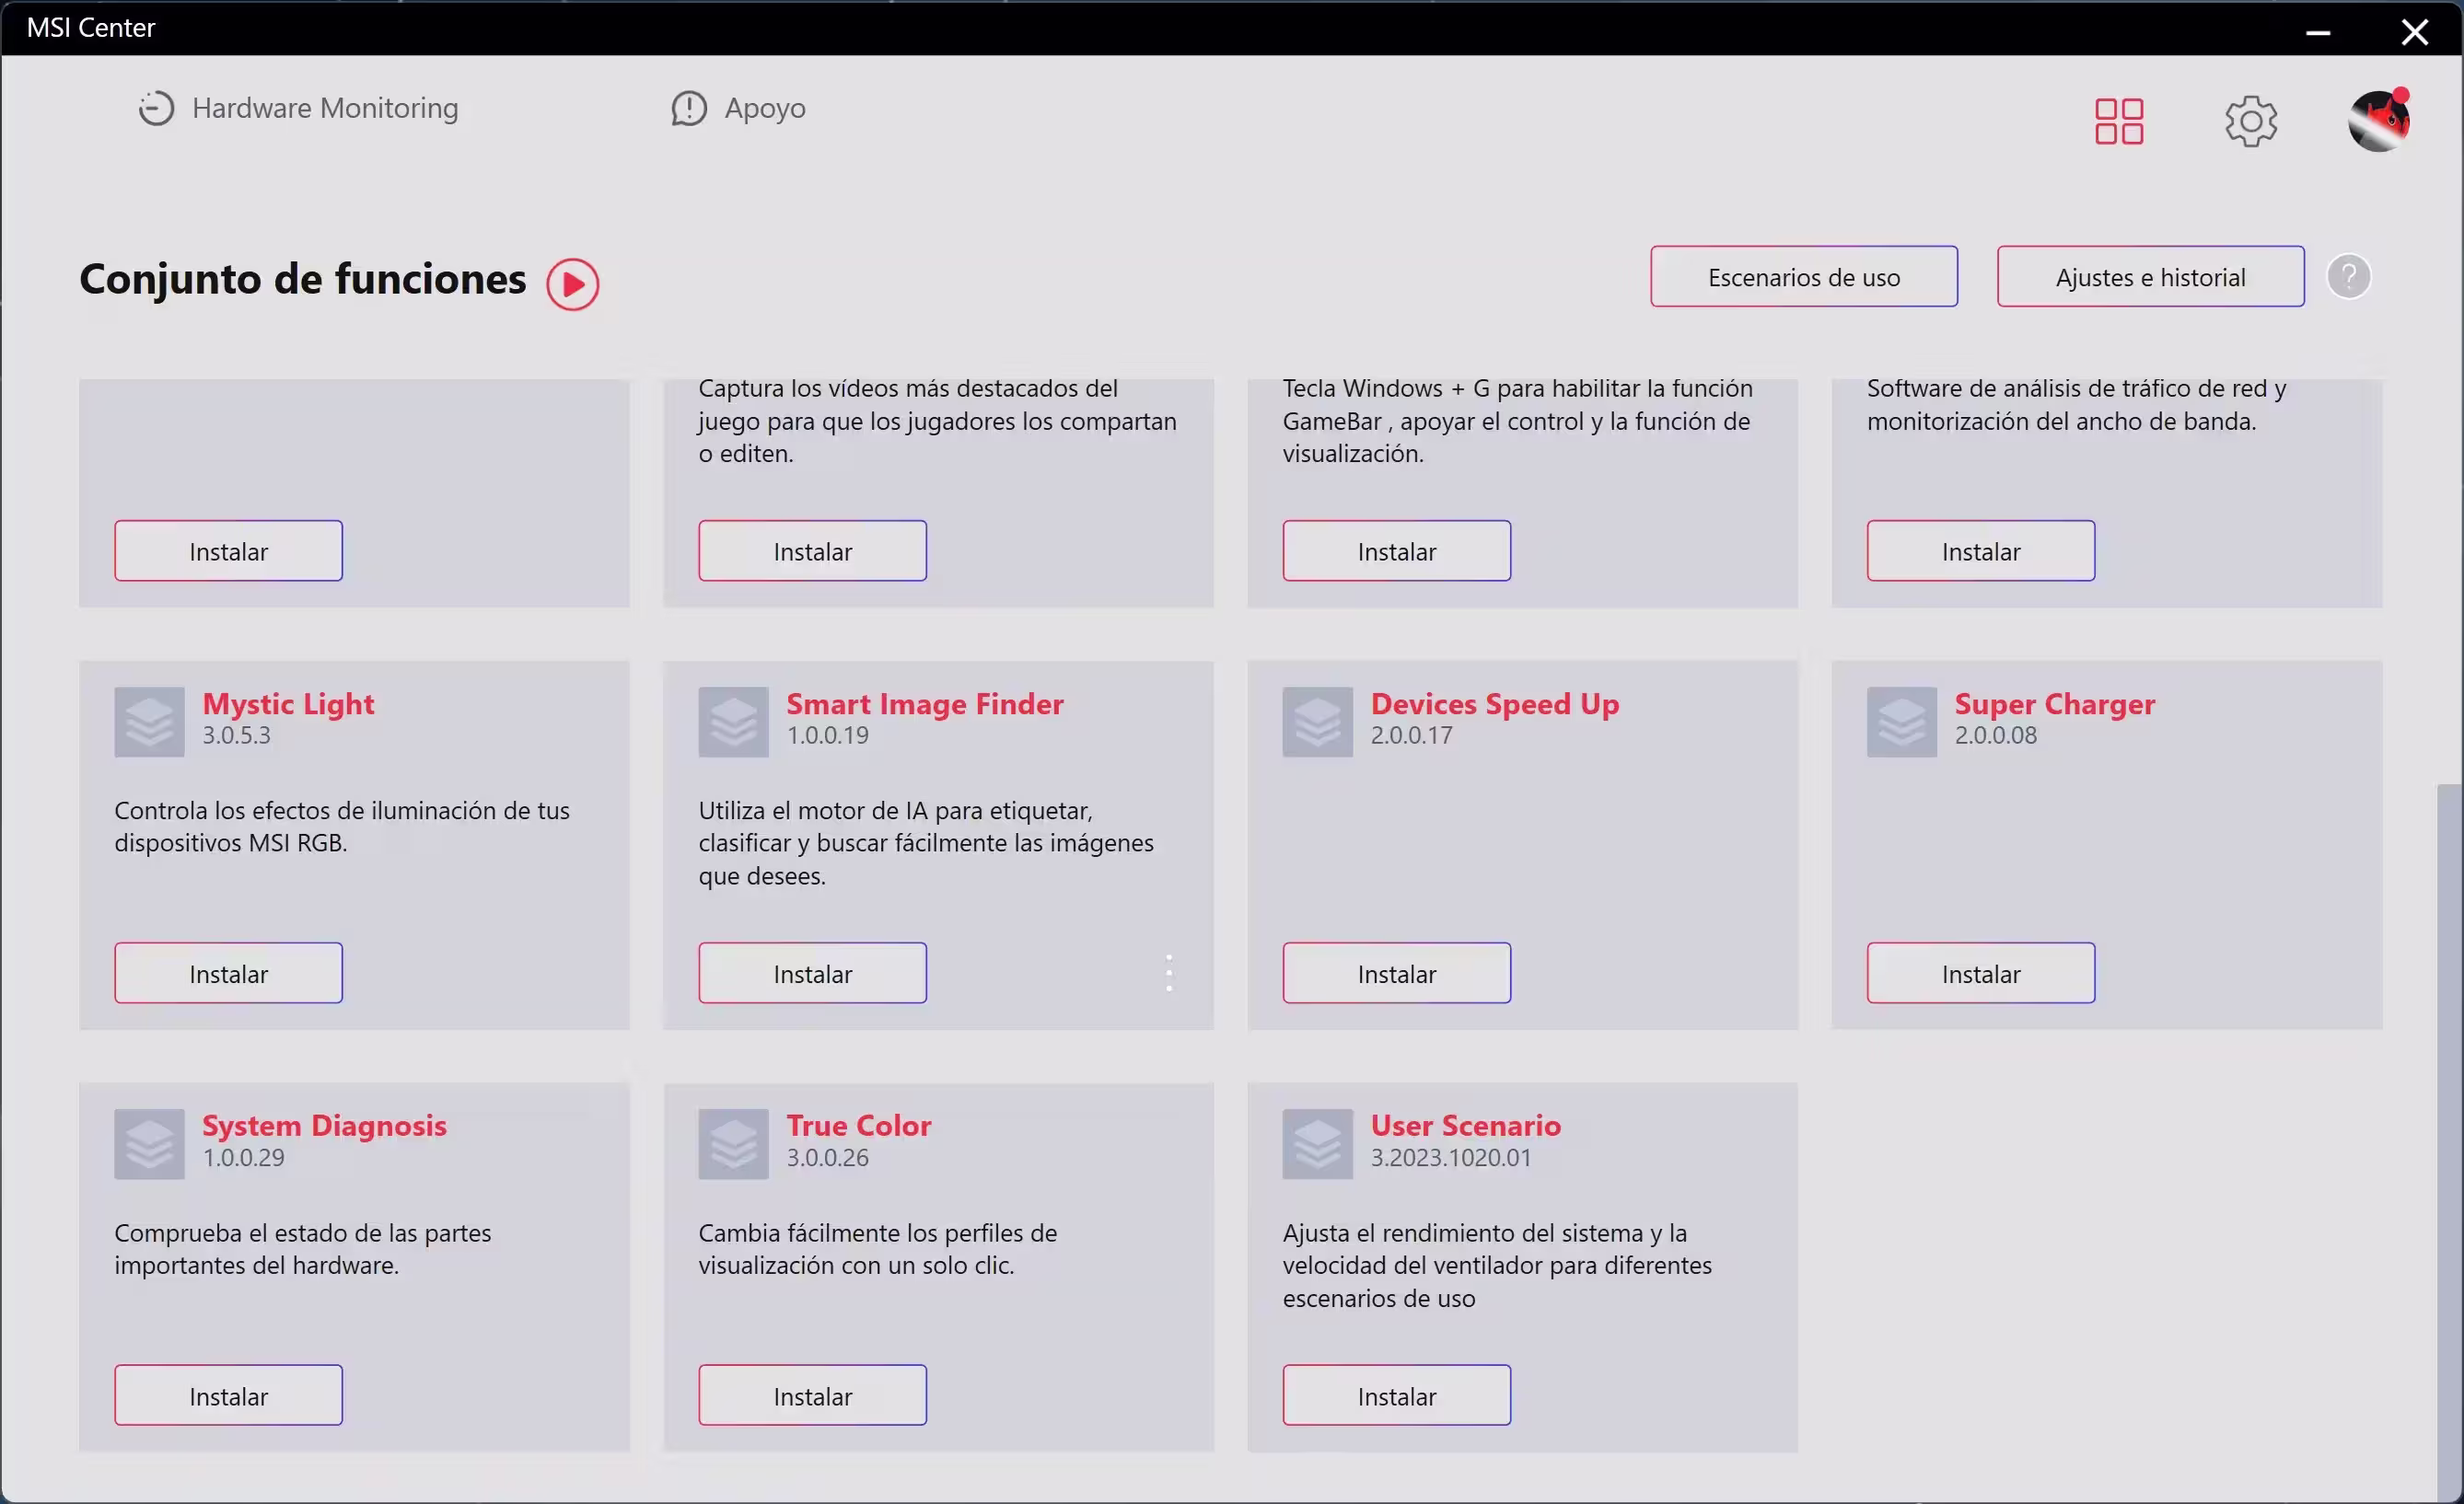Click the Smart Image Finder layers icon
Screen dimensions: 2464x1504
(x=733, y=722)
